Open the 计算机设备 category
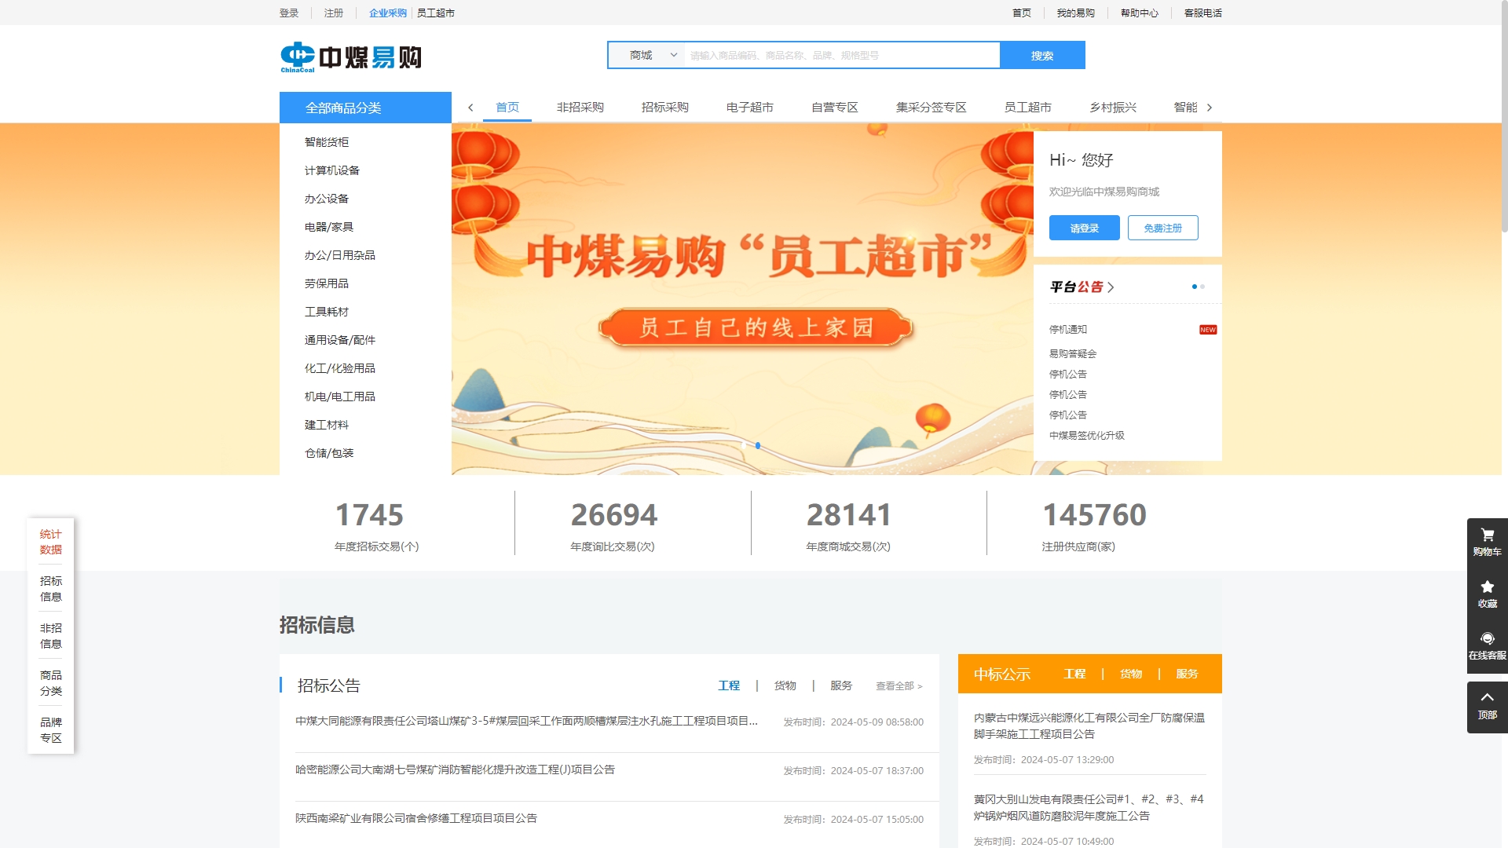Image resolution: width=1508 pixels, height=848 pixels. [x=332, y=170]
